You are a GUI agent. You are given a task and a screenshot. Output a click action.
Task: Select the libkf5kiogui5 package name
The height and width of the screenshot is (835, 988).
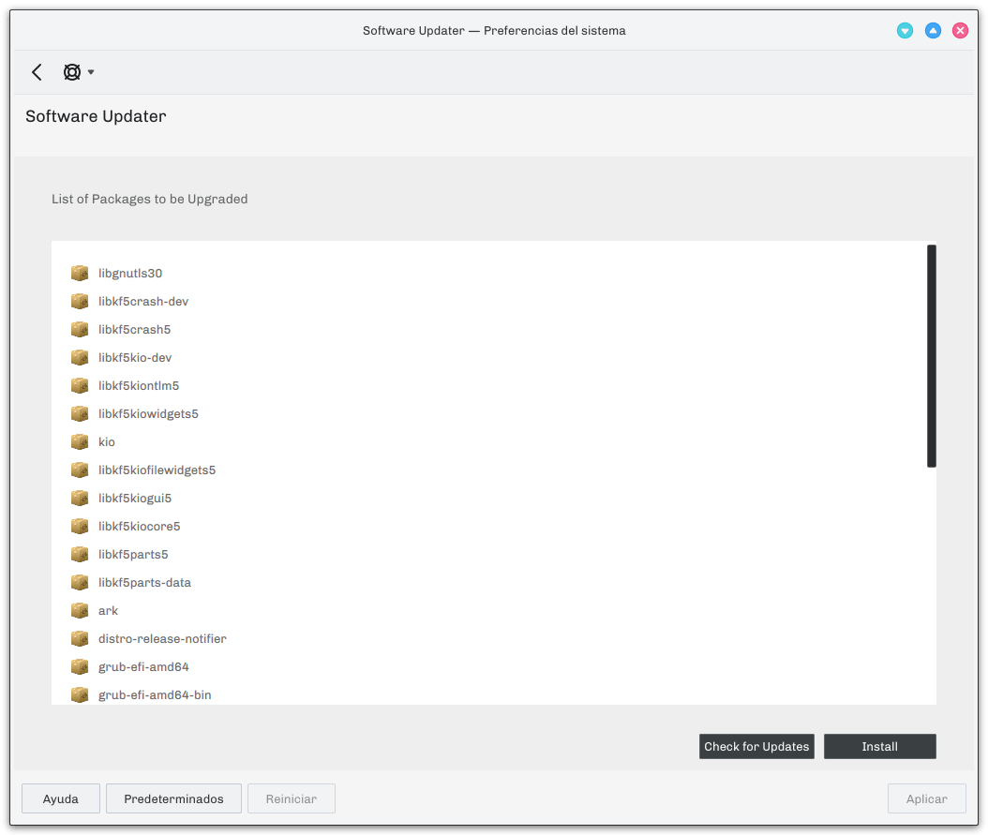pos(135,499)
